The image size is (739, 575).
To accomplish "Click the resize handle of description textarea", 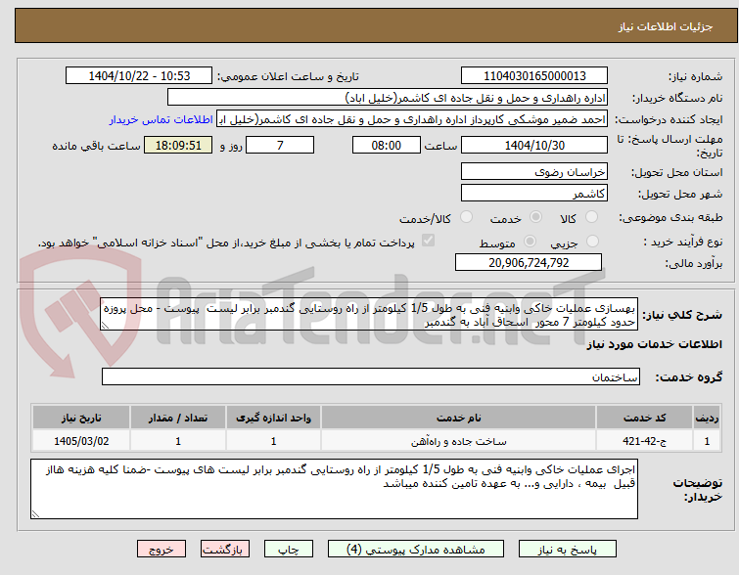I will [105, 326].
